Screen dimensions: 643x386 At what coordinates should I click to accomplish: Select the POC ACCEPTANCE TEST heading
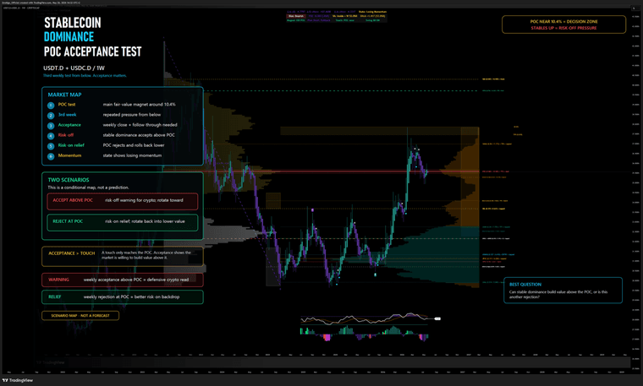[x=93, y=52]
